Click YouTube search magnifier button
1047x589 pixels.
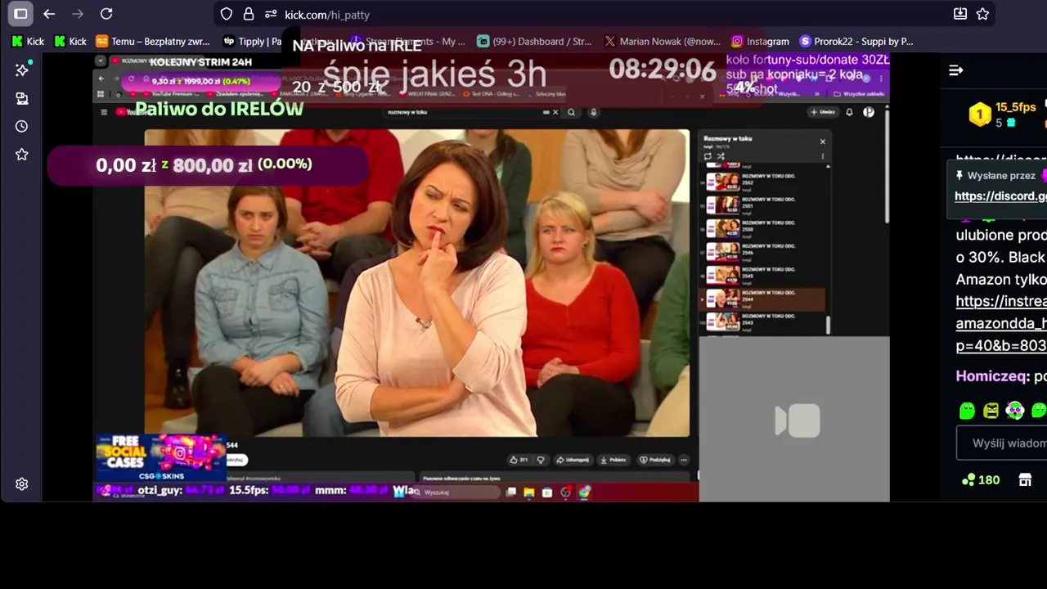pyautogui.click(x=571, y=112)
